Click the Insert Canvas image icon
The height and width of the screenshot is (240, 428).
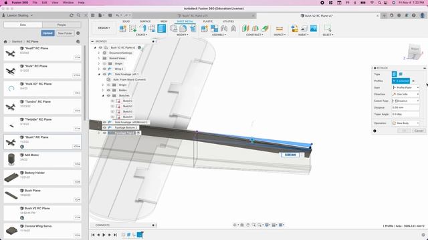(314, 28)
